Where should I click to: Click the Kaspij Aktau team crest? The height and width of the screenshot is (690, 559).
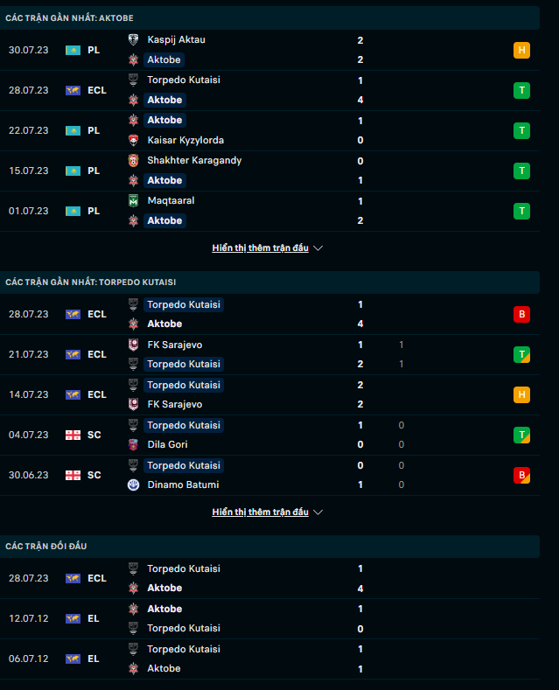[133, 39]
